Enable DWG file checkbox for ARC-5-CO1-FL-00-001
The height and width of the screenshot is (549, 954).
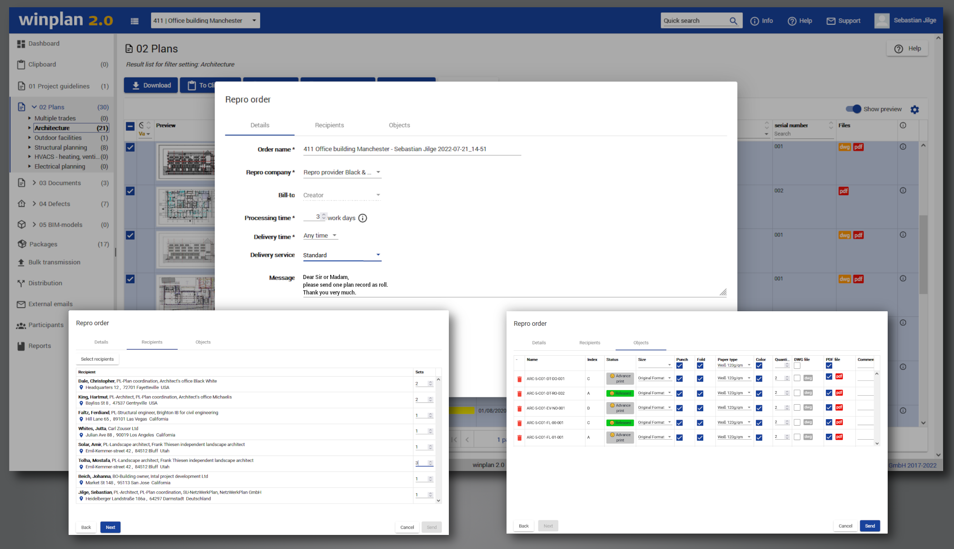(x=797, y=422)
